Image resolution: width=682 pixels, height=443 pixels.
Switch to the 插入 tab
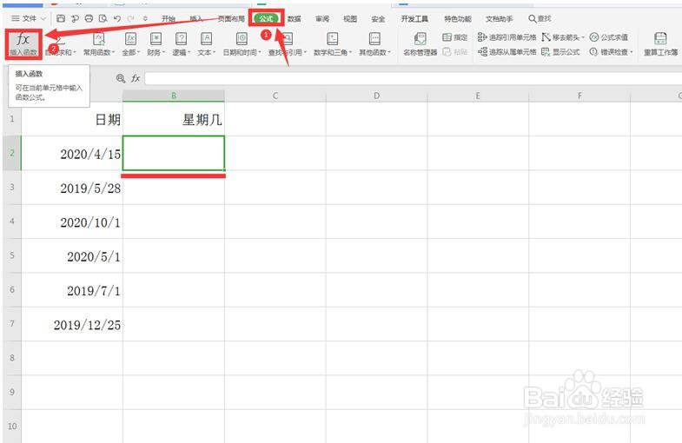(x=196, y=19)
